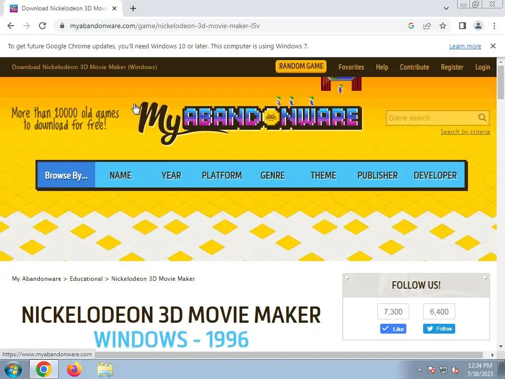Click Educational breadcrumb link

click(86, 279)
